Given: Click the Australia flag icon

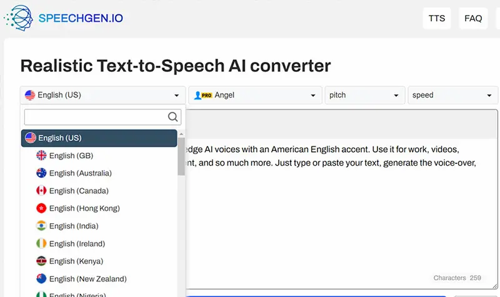Looking at the screenshot, I should 41,173.
